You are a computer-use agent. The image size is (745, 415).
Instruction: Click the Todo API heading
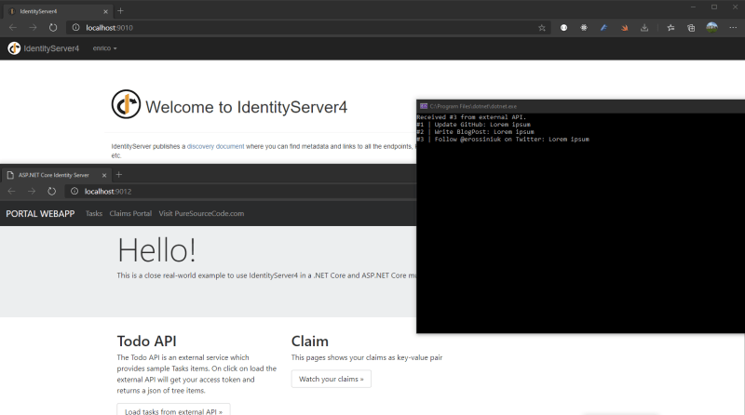click(146, 341)
